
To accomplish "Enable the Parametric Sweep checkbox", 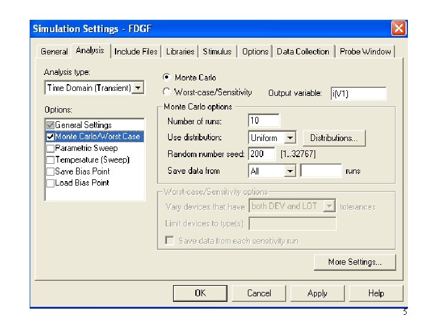I will (x=50, y=148).
